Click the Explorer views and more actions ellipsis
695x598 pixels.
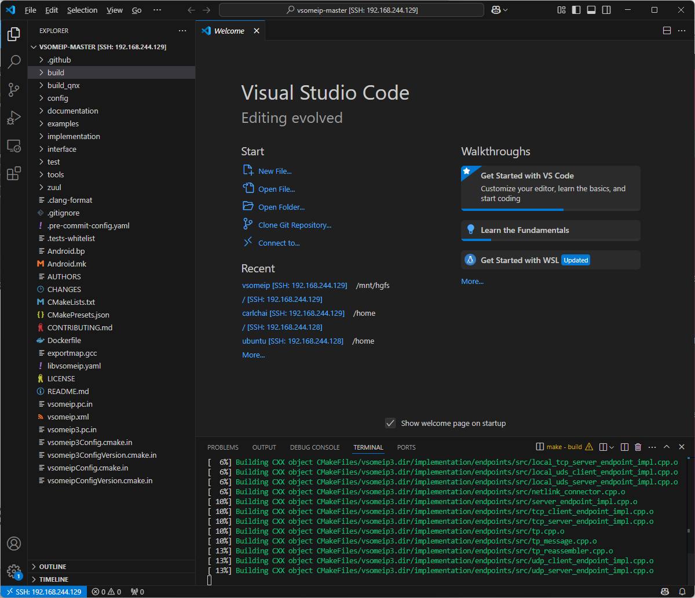point(182,31)
